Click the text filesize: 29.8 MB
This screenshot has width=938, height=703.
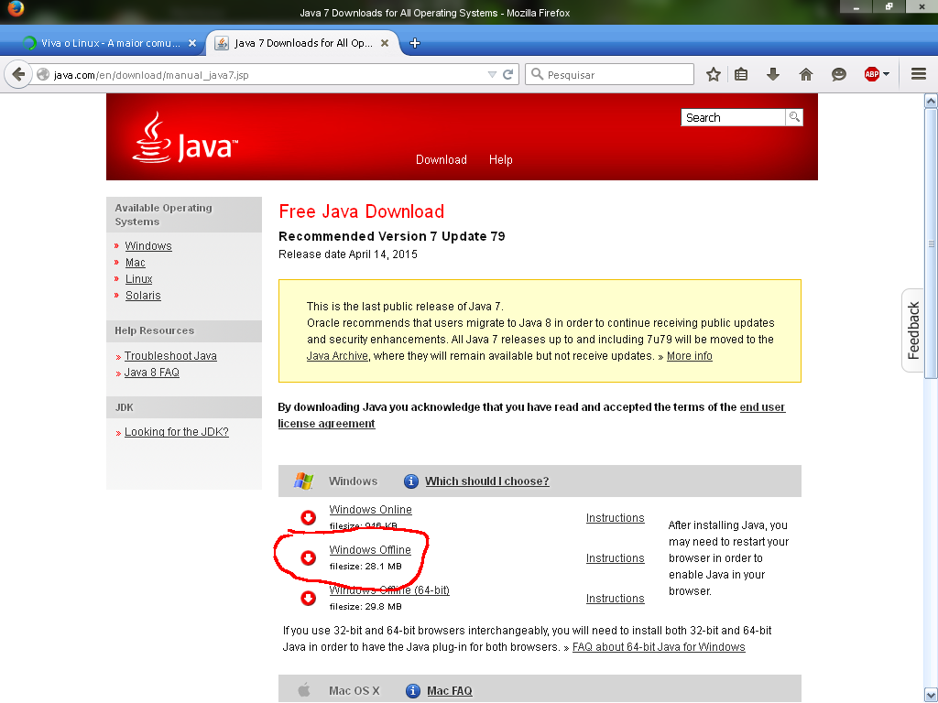click(365, 606)
